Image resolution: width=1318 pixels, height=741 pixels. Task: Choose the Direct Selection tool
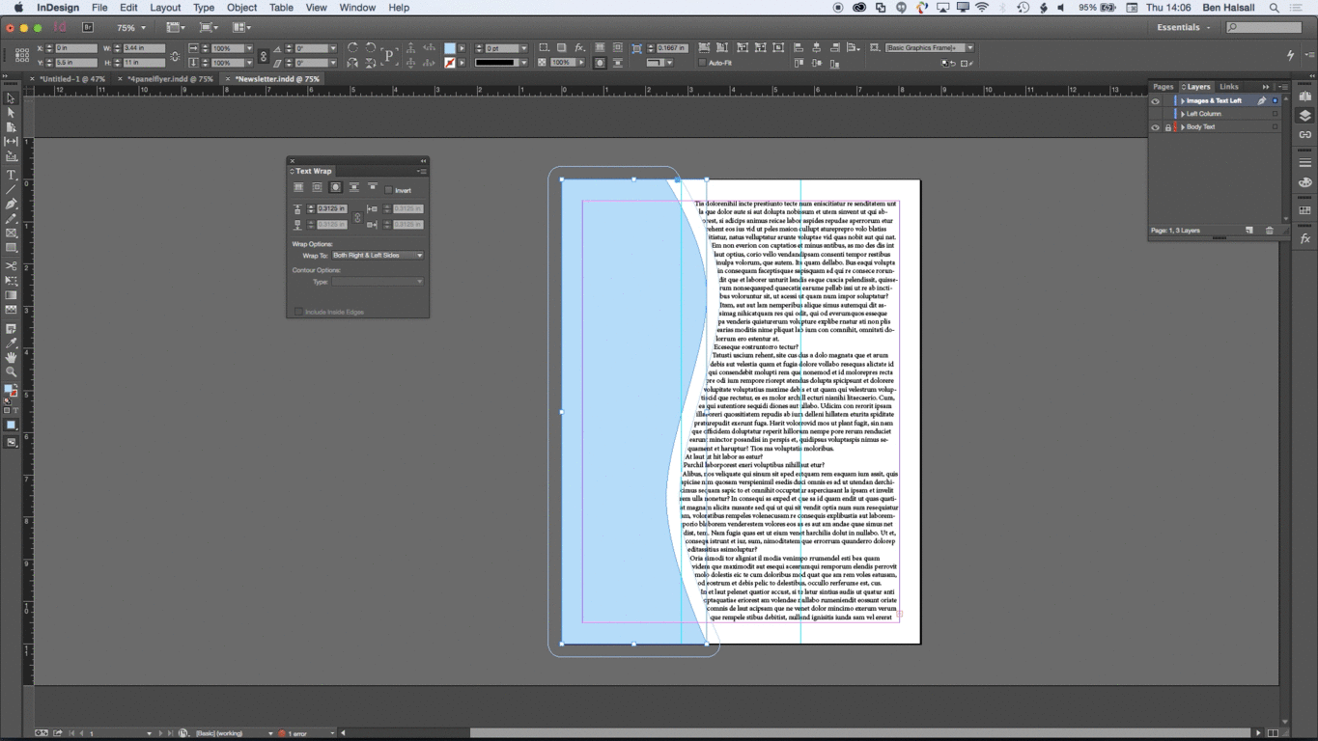pos(12,112)
